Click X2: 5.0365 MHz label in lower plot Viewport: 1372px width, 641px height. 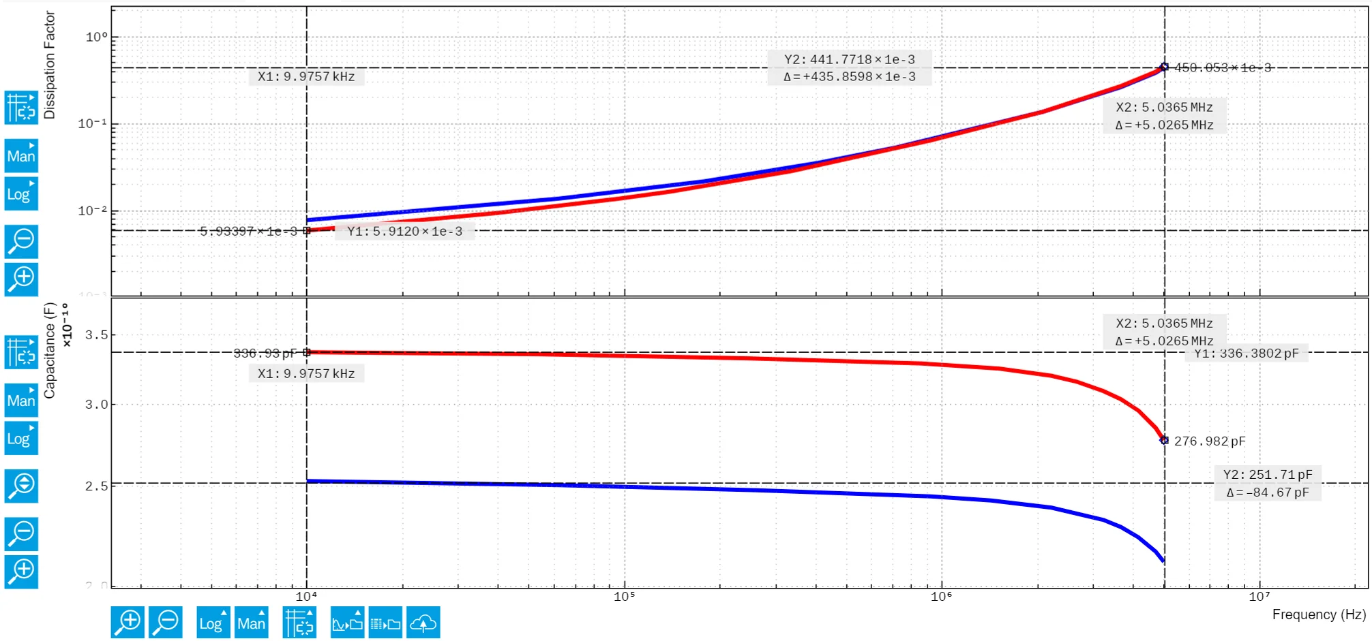[1165, 323]
